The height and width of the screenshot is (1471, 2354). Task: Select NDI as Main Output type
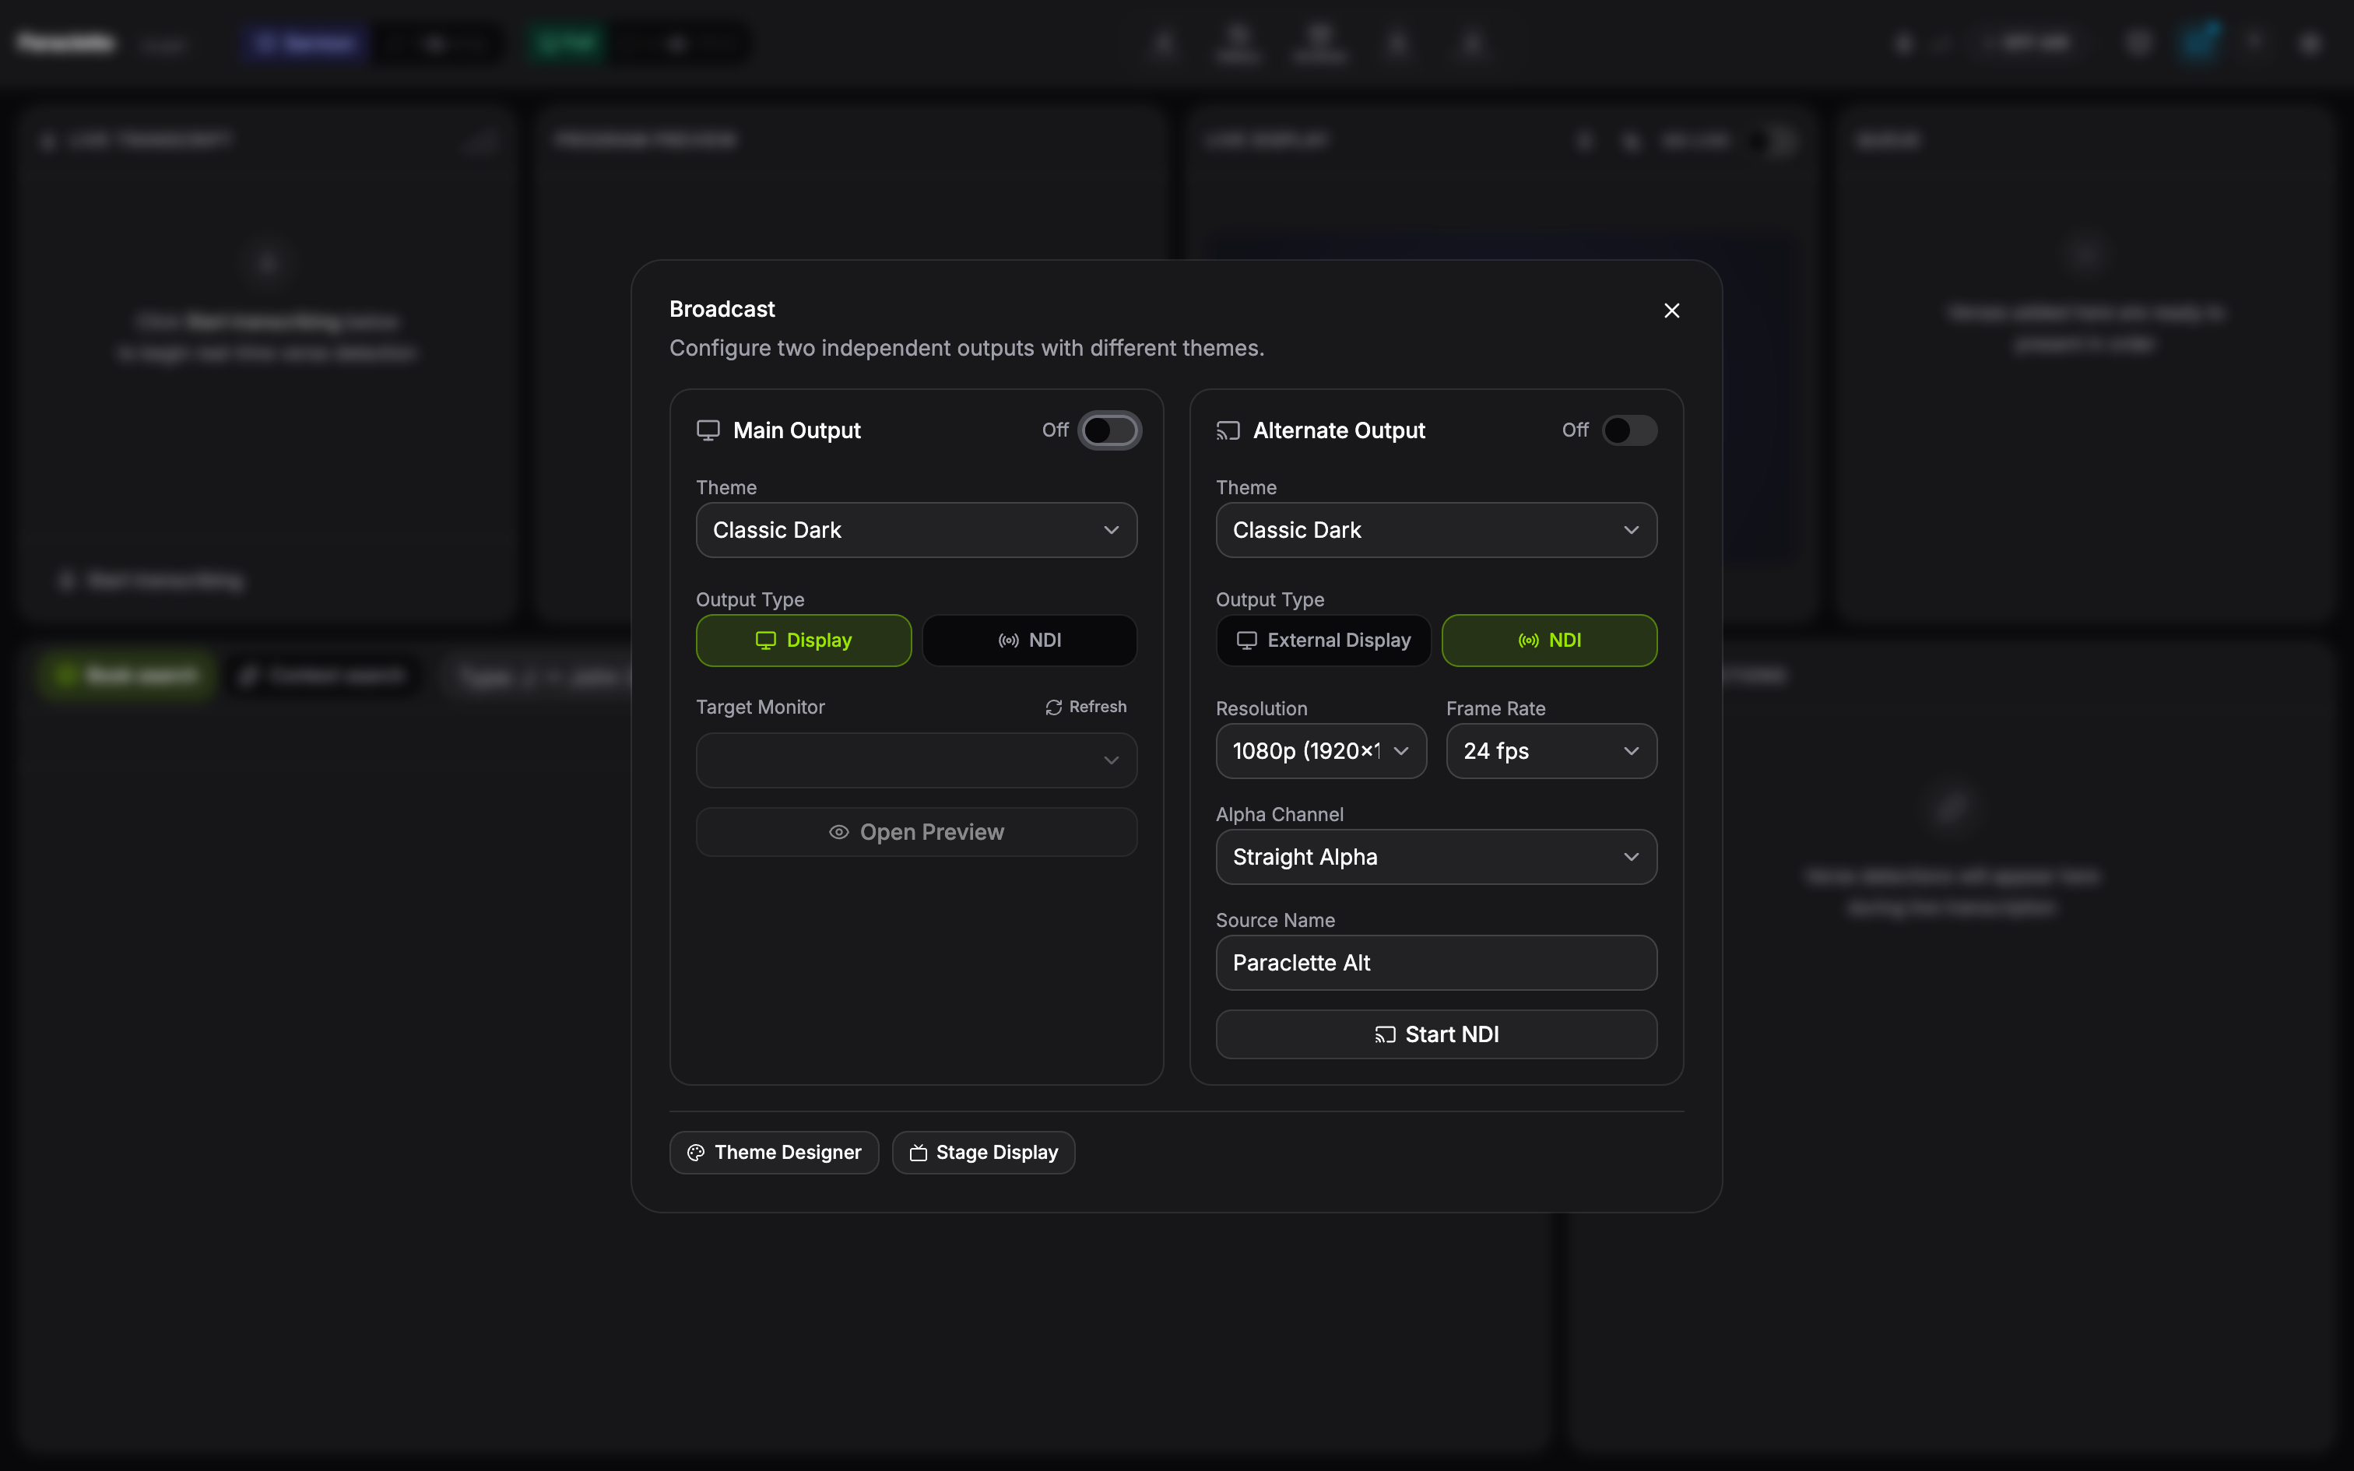pos(1029,640)
